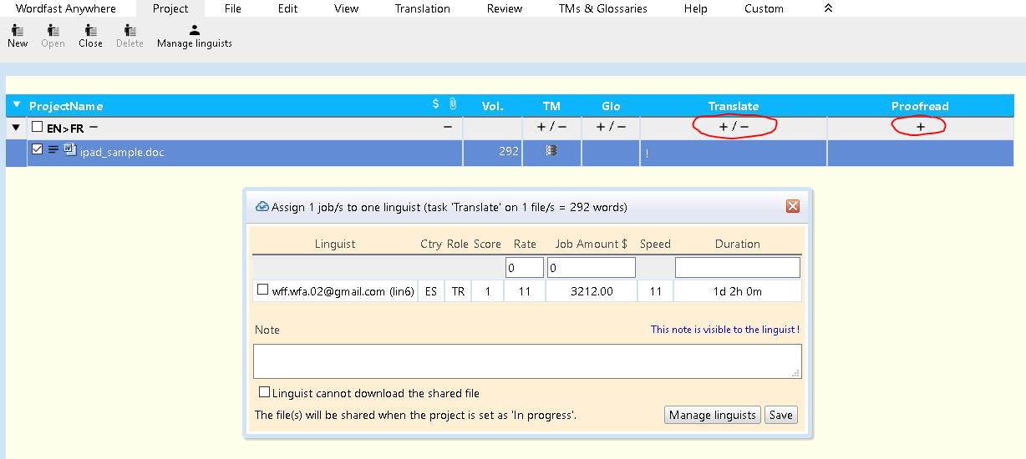Screen dimensions: 1026x459
Task: Click the ProjectName header dropdown triangle
Action: pos(17,105)
